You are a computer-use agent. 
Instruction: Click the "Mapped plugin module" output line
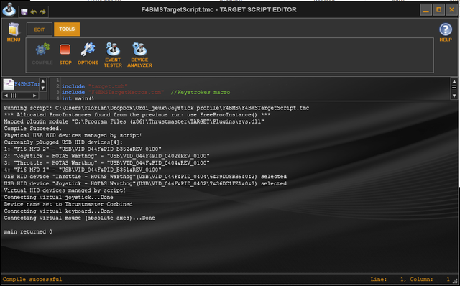click(134, 121)
